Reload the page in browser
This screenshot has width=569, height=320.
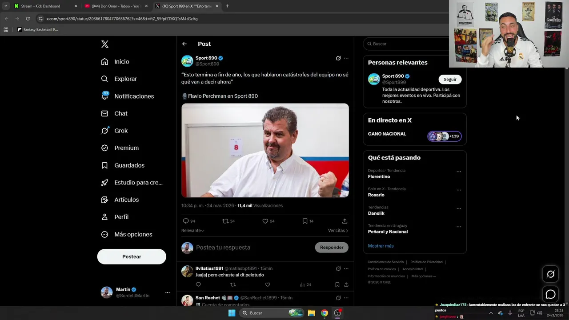28,19
